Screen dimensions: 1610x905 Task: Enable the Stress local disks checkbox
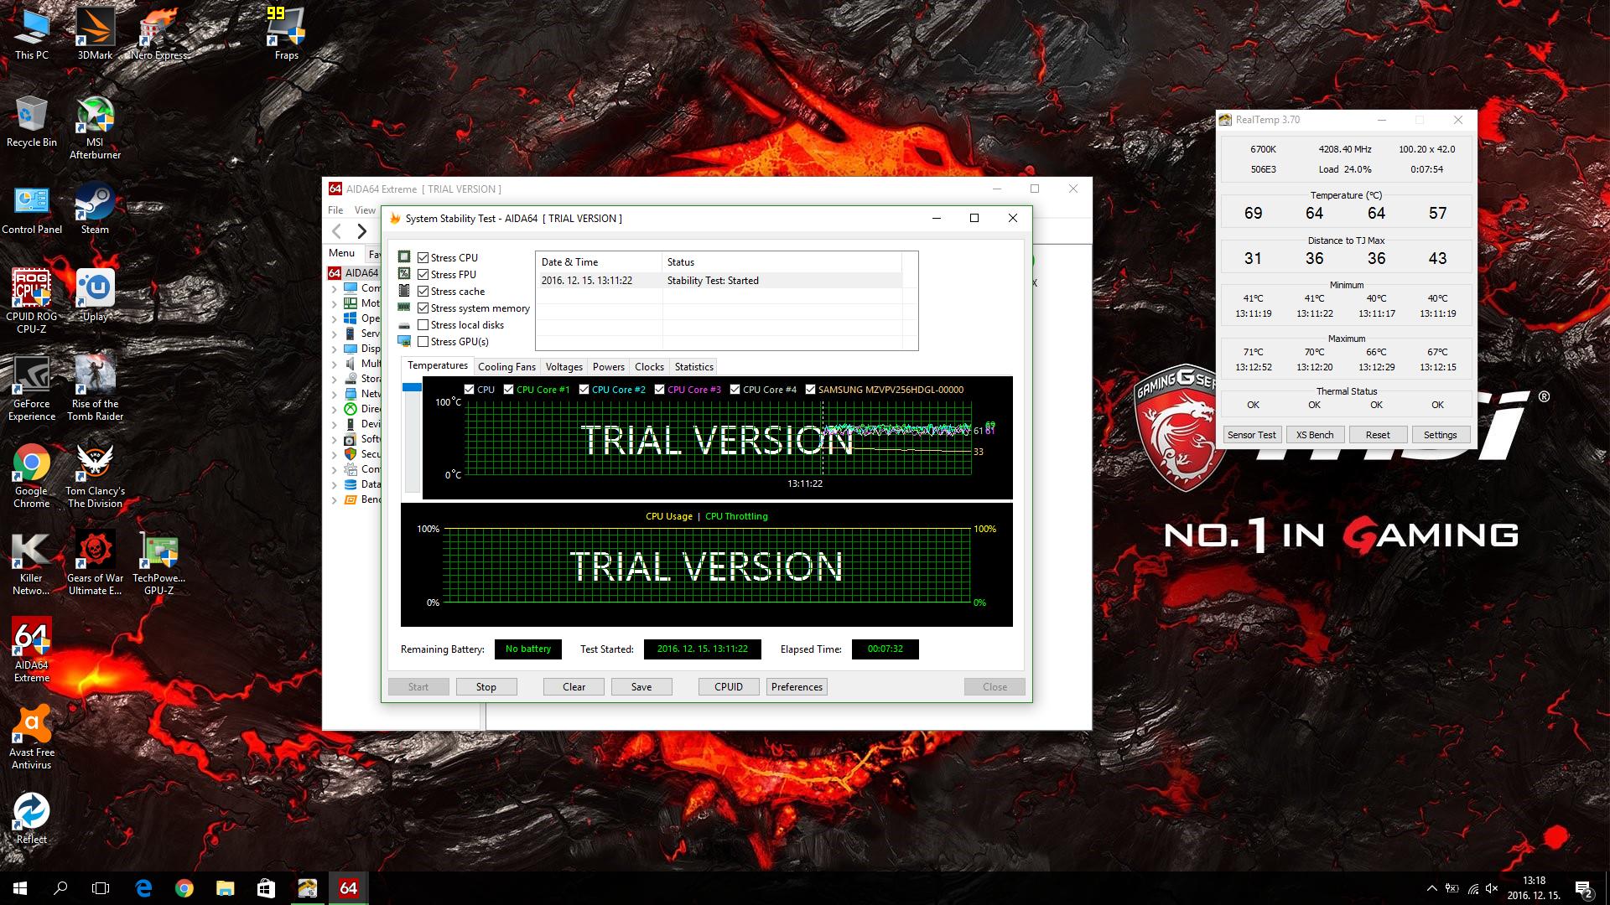pos(423,325)
